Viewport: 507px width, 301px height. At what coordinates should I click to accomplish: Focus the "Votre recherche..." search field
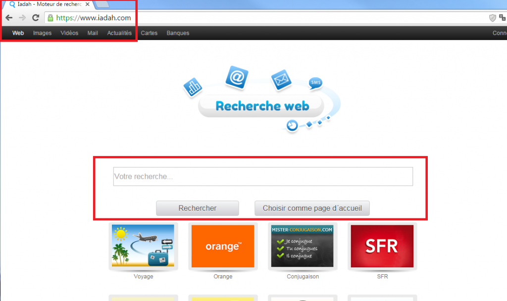click(263, 176)
